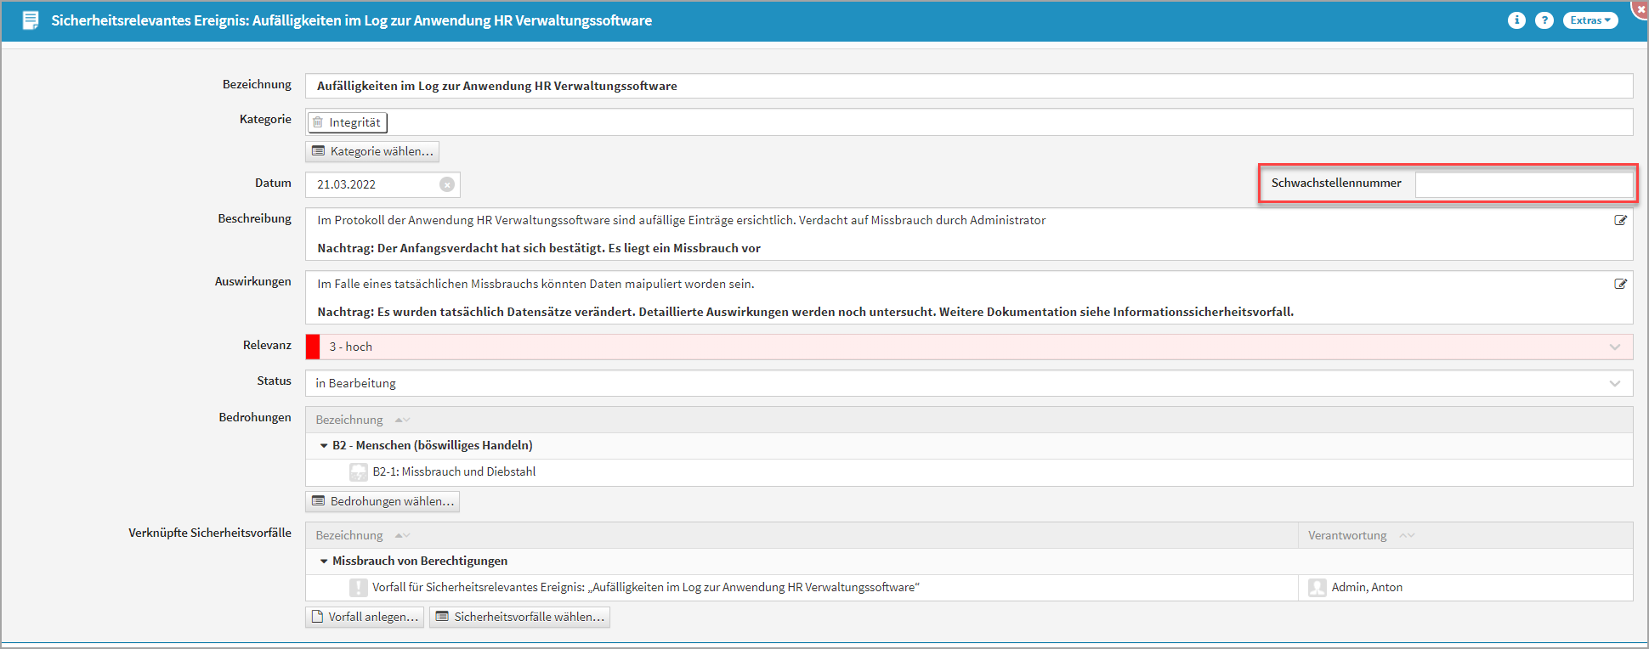Open the help question mark icon
1649x649 pixels.
pyautogui.click(x=1544, y=20)
